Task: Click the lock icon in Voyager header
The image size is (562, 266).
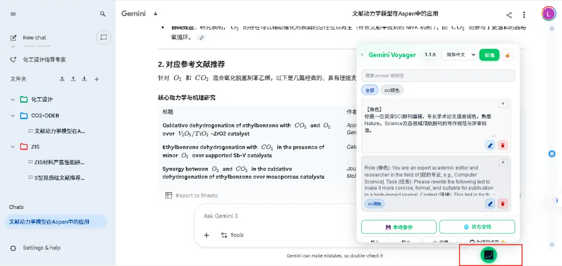Action: [x=508, y=55]
